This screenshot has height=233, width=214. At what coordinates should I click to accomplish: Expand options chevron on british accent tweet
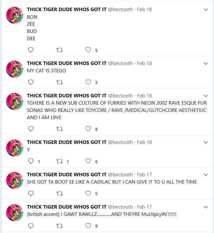[x=206, y=207]
